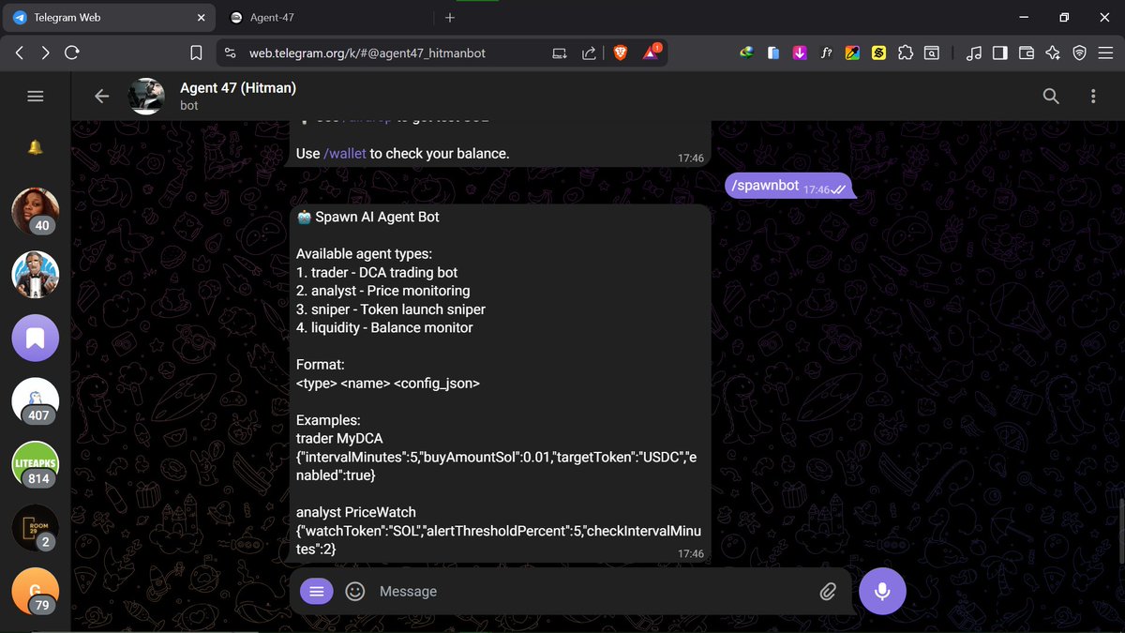Switch to the Telegram Web tab

click(109, 18)
